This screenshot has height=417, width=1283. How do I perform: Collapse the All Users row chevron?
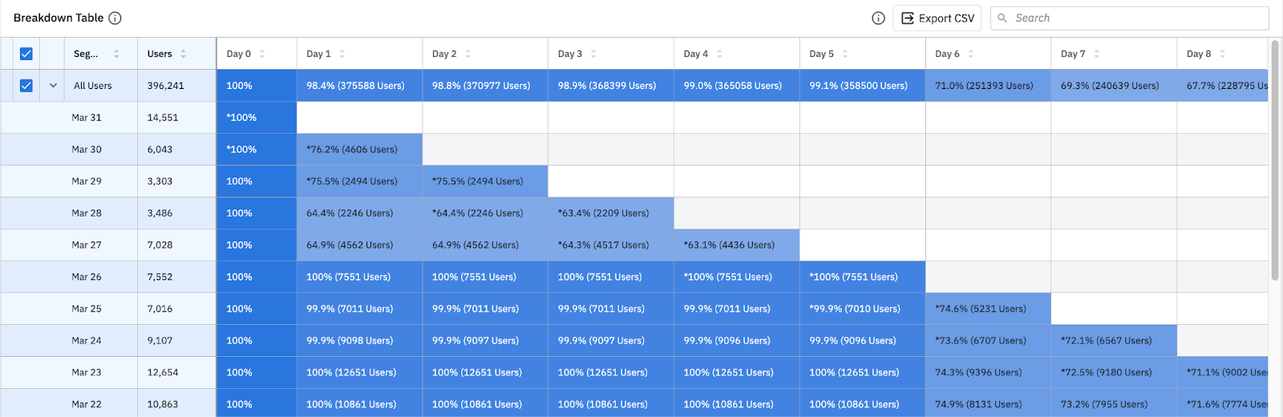click(53, 86)
